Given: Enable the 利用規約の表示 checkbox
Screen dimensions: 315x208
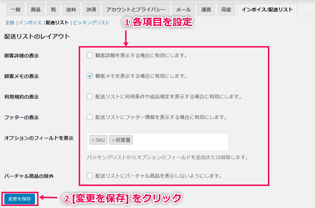Looking at the screenshot, I should click(90, 97).
